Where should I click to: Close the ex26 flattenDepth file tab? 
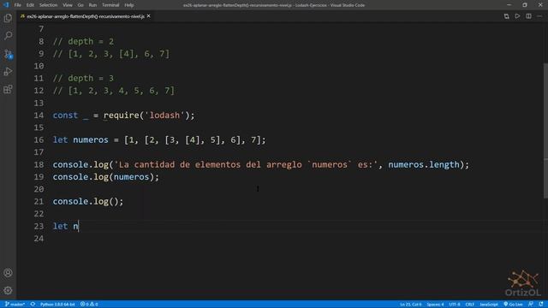(148, 16)
